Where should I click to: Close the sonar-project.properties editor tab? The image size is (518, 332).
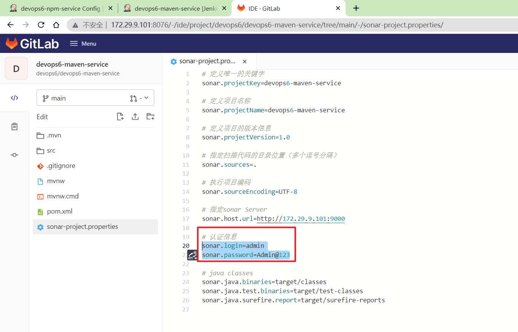245,61
